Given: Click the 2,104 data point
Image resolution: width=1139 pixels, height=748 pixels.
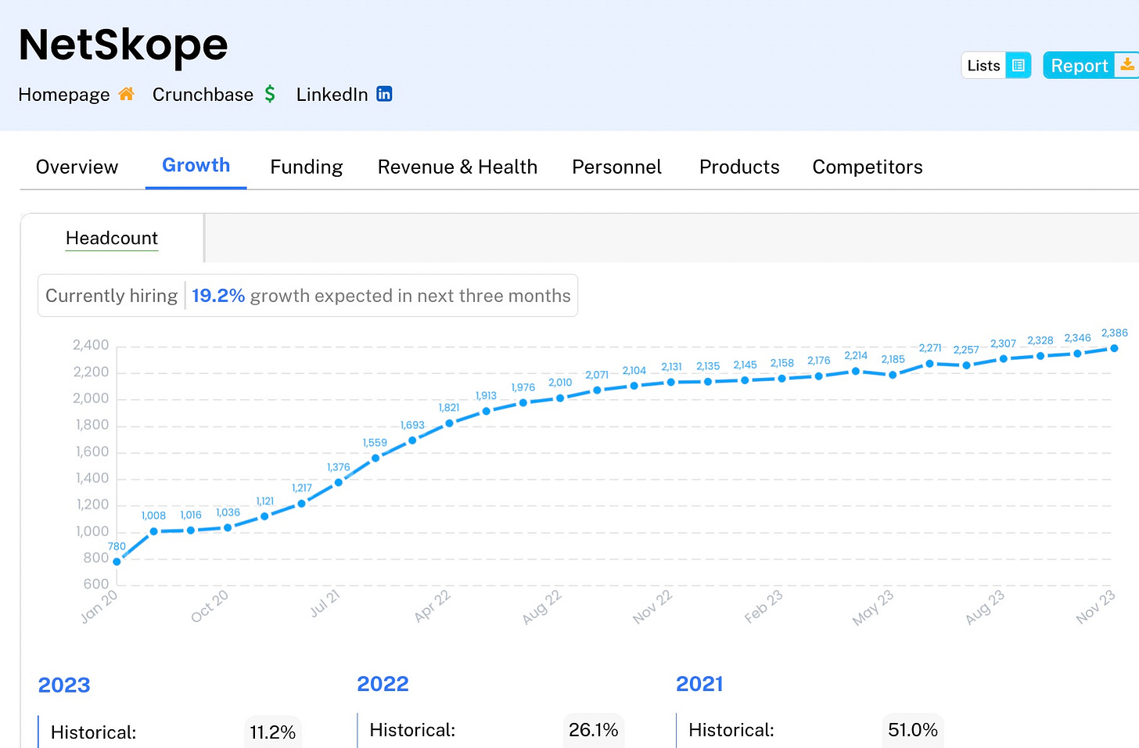Looking at the screenshot, I should click(634, 386).
